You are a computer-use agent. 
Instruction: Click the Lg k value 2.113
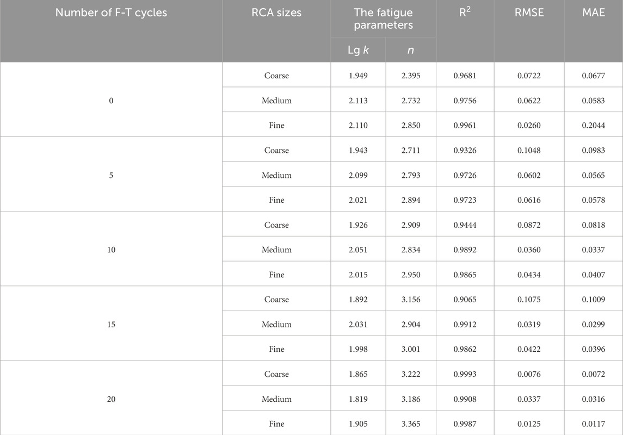click(359, 100)
